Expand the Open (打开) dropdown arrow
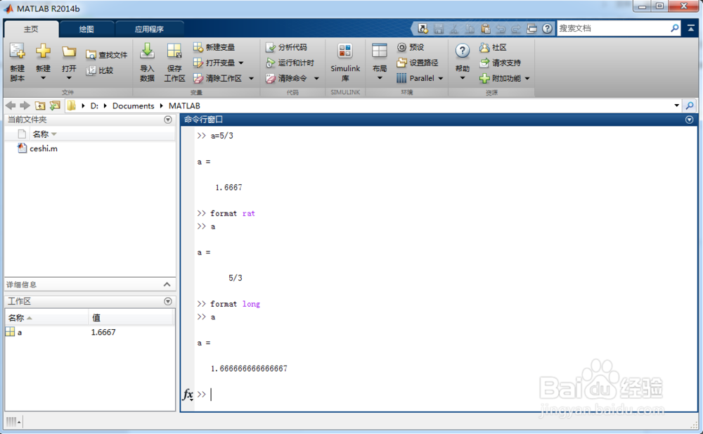Screen dimensions: 703x434 (69, 78)
